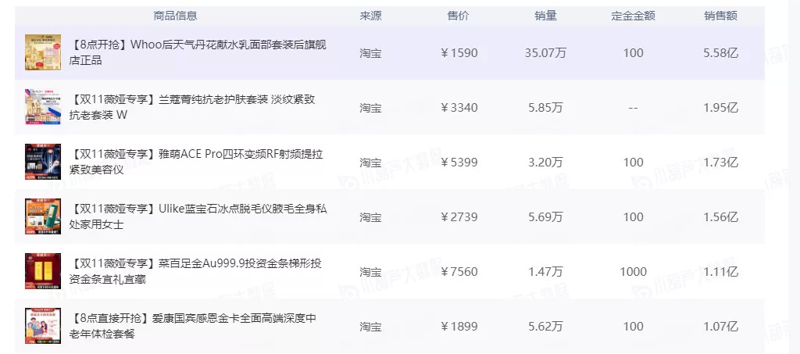
Task: Select the ￥7560 price cell
Action: [x=459, y=272]
